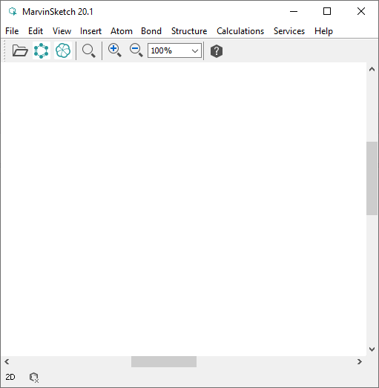Click the teal flower-shaped toolbar icon

[x=63, y=50]
